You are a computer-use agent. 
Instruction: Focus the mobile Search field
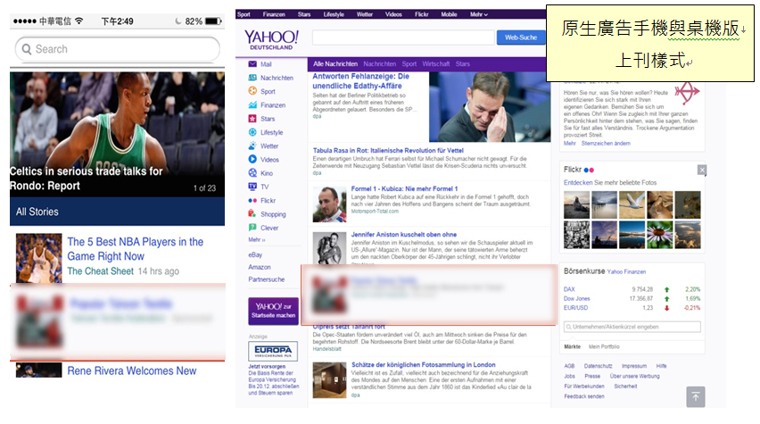[117, 49]
